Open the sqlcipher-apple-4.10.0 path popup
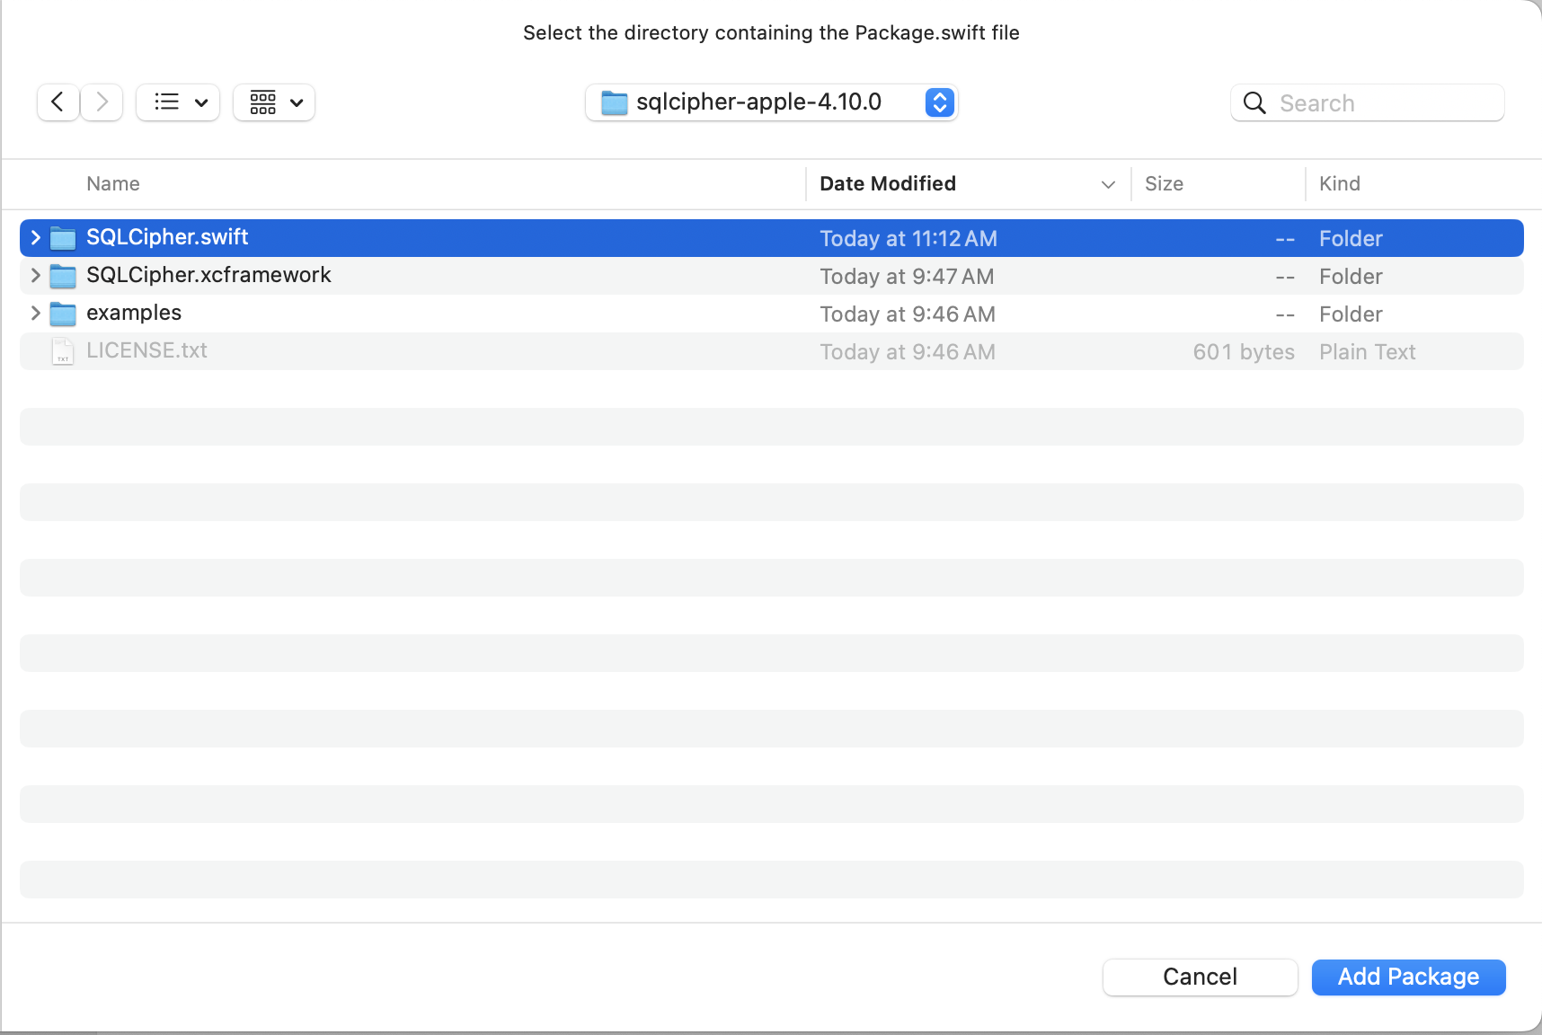1542x1035 pixels. (x=771, y=102)
